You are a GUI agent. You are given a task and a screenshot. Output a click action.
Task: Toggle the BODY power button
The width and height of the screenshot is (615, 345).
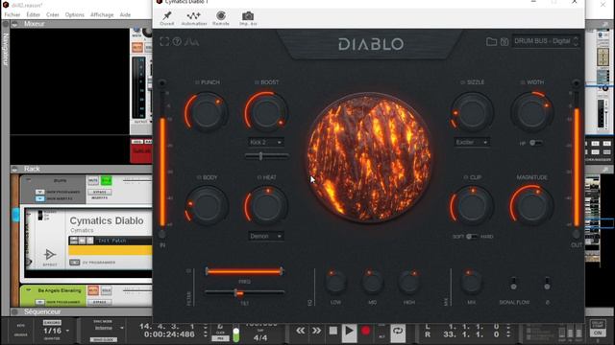click(199, 177)
